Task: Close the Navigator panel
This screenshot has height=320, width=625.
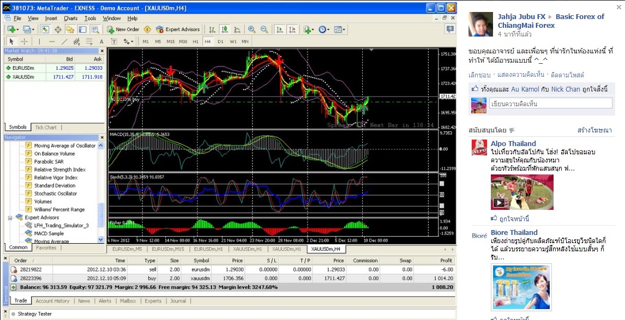Action: click(102, 137)
